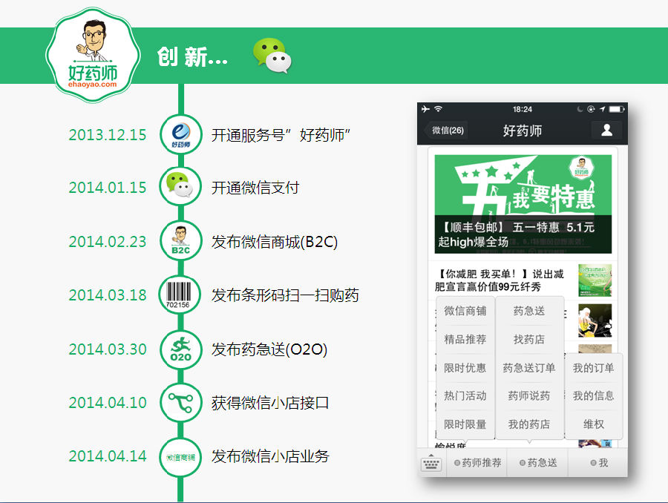Click the WeChat logo beside 创新
The width and height of the screenshot is (668, 503).
pyautogui.click(x=272, y=56)
